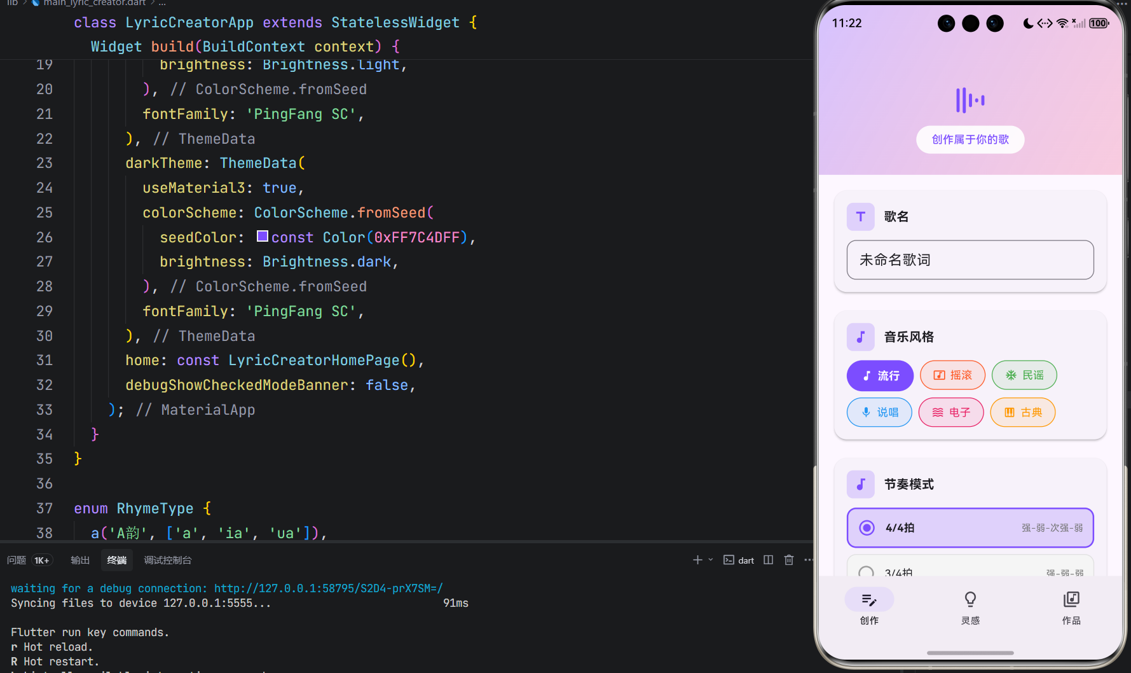The width and height of the screenshot is (1131, 673).
Task: Click the 音乐风格 section heading
Action: click(x=909, y=336)
